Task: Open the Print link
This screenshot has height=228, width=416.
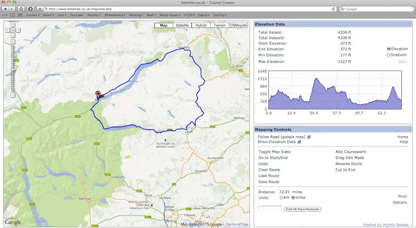Action: click(402, 196)
